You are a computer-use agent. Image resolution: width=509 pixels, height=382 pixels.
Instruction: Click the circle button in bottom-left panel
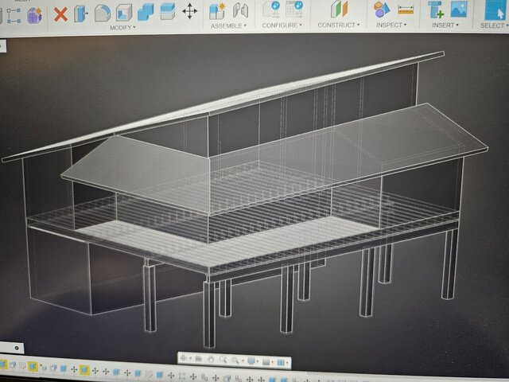[x=17, y=348]
